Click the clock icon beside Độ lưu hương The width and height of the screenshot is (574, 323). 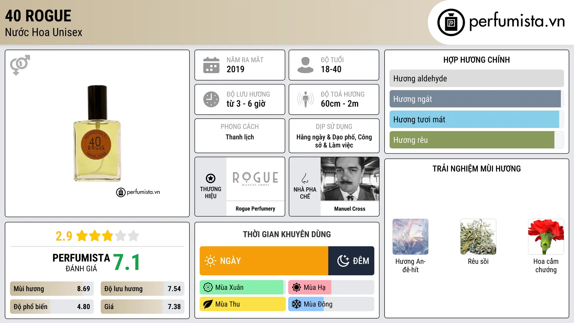211,99
